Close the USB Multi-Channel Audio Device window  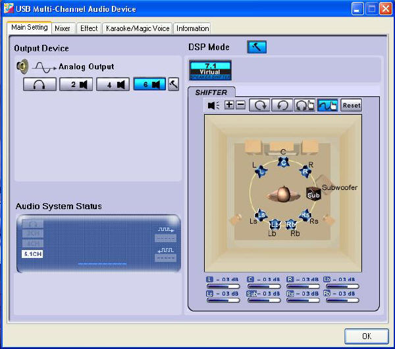[386, 9]
